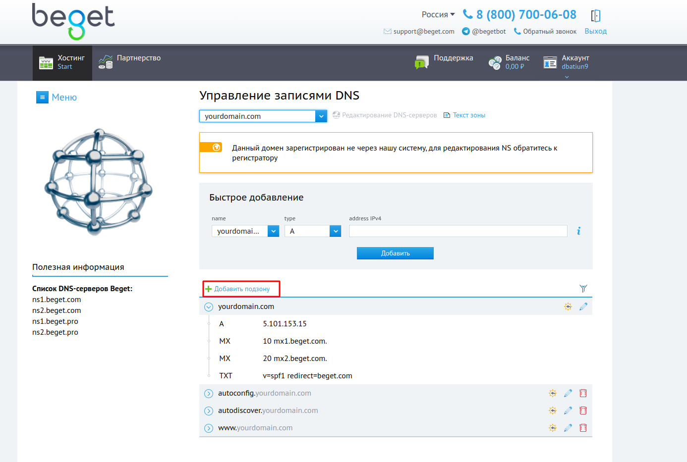Screen dimensions: 687x462
Task: Open the Россия country dropdown
Action: [x=438, y=15]
